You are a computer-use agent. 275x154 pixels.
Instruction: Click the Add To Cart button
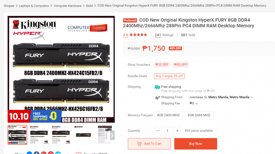[x=149, y=144]
